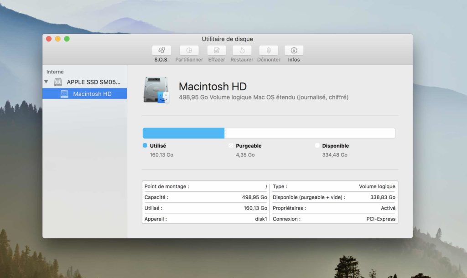Image resolution: width=467 pixels, height=278 pixels.
Task: Click the Disponible legend dot
Action: [x=318, y=146]
